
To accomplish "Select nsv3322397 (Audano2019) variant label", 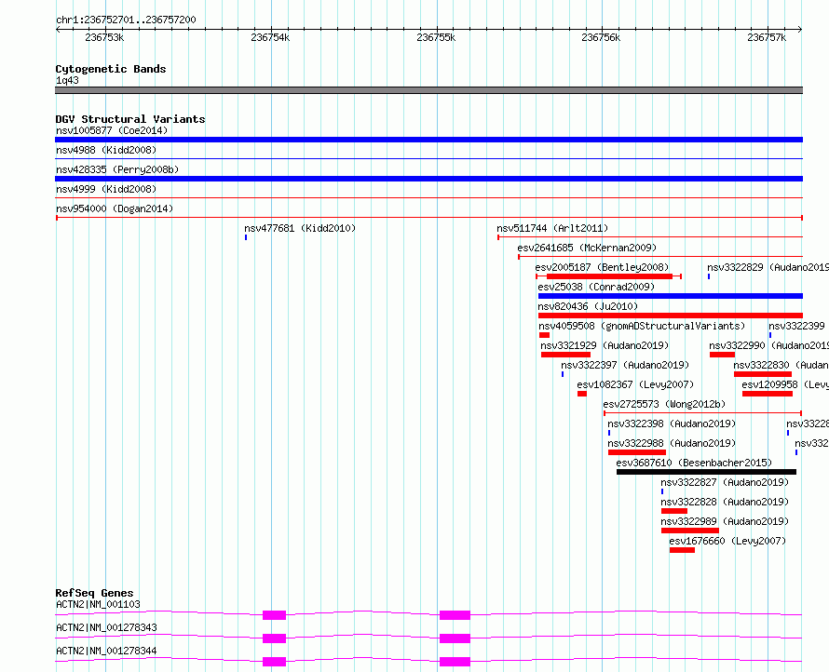I will tap(625, 365).
